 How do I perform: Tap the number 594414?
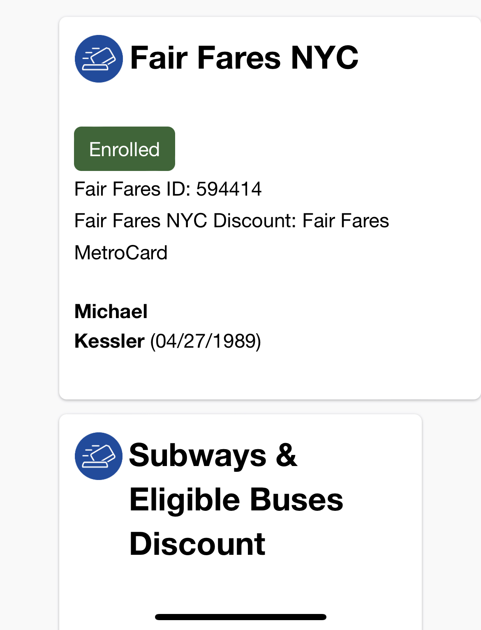tap(229, 189)
